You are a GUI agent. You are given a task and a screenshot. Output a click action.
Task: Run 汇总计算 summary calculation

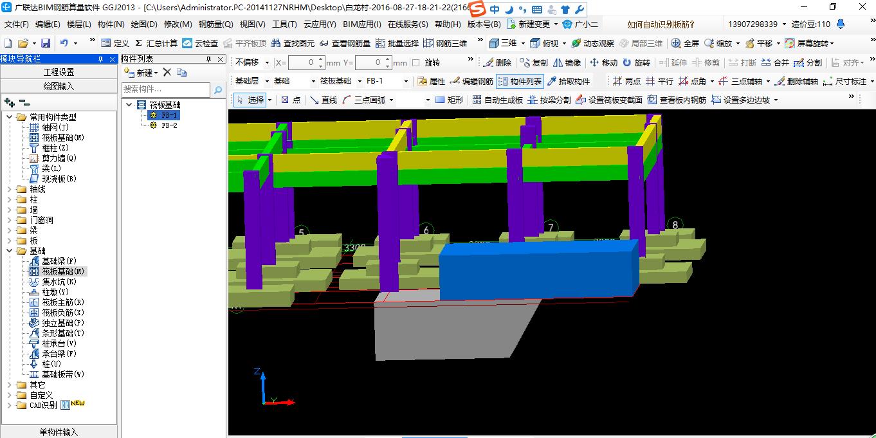[x=155, y=43]
